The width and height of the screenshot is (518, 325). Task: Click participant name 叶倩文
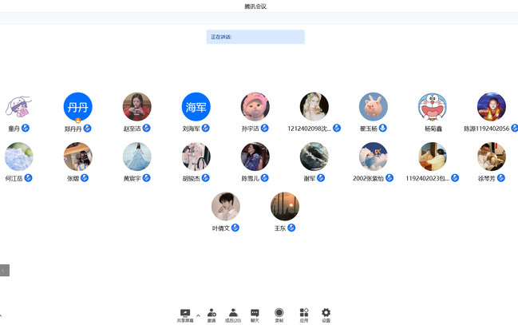(x=220, y=228)
